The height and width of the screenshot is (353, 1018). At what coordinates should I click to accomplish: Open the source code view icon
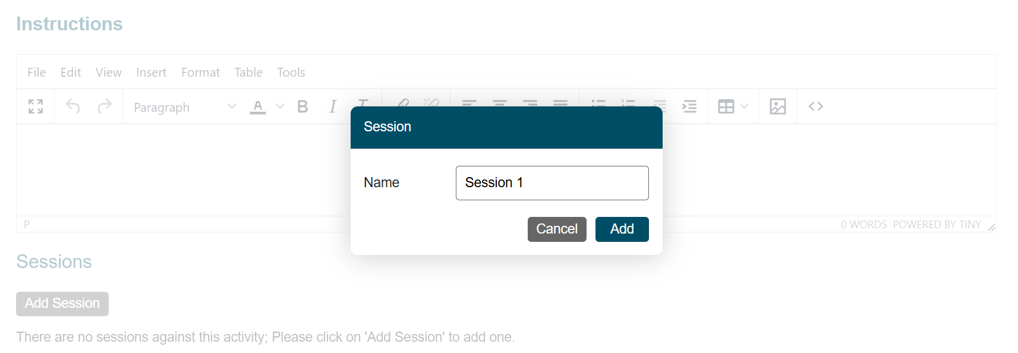(x=816, y=106)
